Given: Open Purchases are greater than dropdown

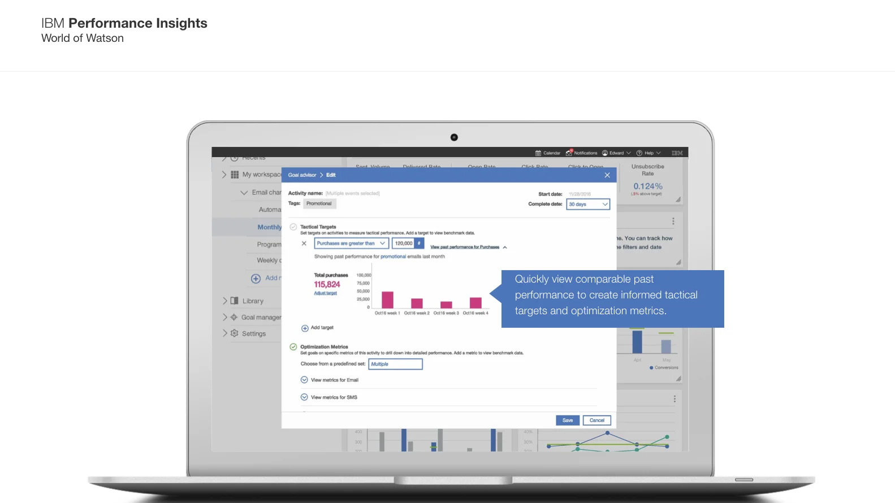Looking at the screenshot, I should [351, 244].
